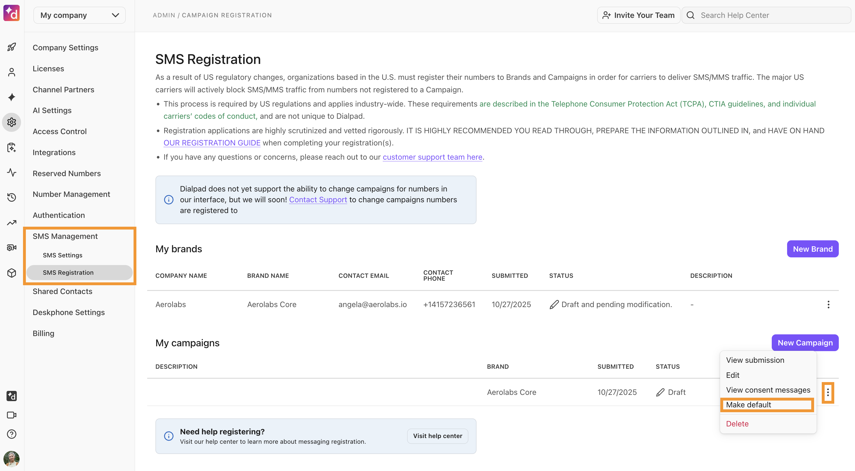Select the settings gear sidebar icon
The image size is (855, 471).
coord(12,122)
